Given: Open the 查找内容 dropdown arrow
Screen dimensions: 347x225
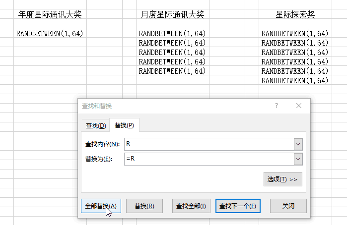Looking at the screenshot, I should click(x=298, y=144).
